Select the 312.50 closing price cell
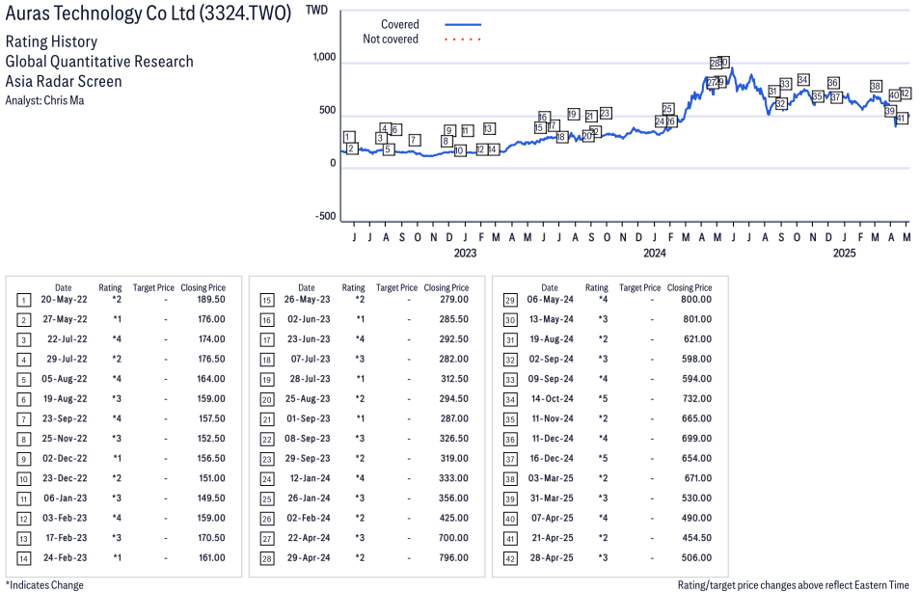The image size is (920, 592). coord(455,379)
